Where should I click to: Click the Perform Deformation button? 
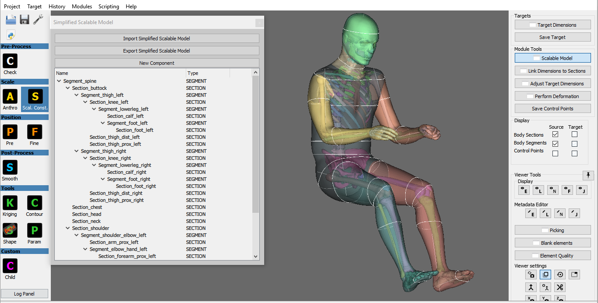pyautogui.click(x=553, y=96)
